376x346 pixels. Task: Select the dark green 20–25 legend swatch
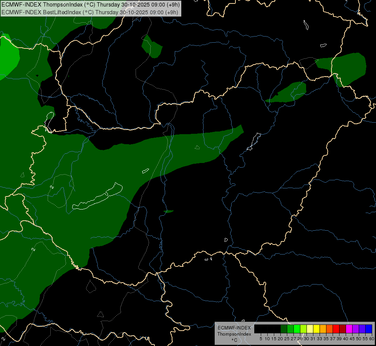(x=284, y=329)
